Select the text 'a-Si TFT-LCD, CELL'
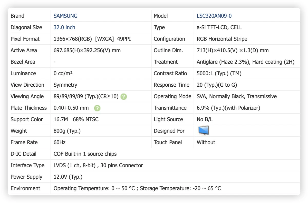 (219, 27)
